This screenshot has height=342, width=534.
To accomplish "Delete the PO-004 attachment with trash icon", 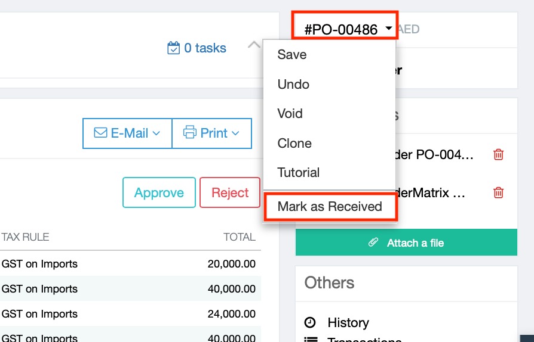I will [498, 155].
